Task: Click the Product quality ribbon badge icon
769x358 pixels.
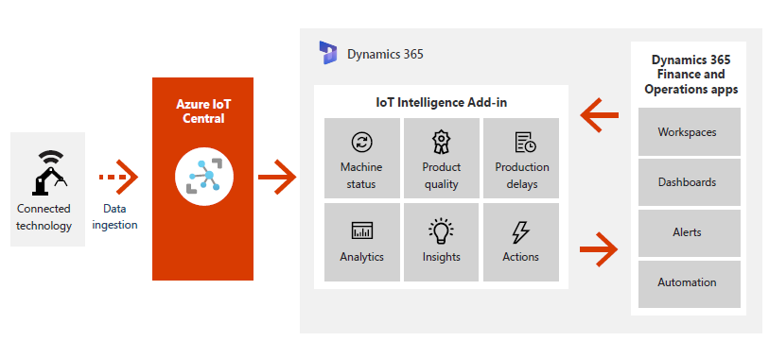Action: [441, 142]
